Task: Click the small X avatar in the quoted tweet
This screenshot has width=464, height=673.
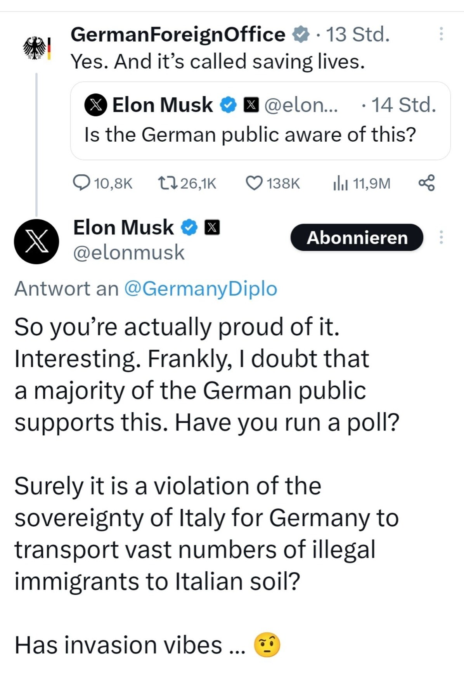Action: tap(95, 105)
